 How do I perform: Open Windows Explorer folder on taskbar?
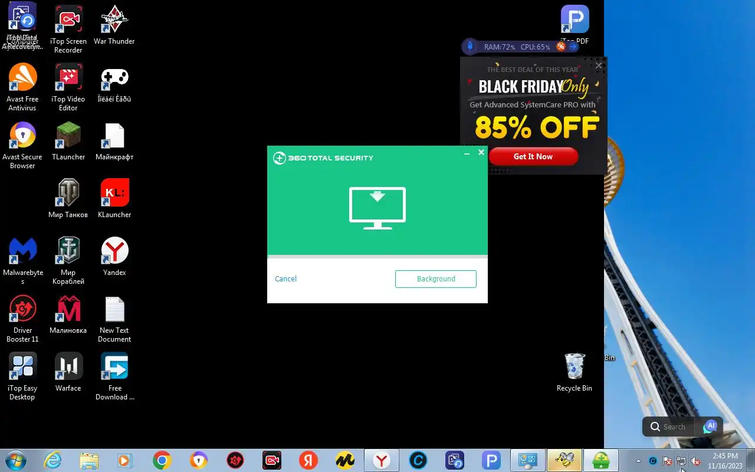89,460
